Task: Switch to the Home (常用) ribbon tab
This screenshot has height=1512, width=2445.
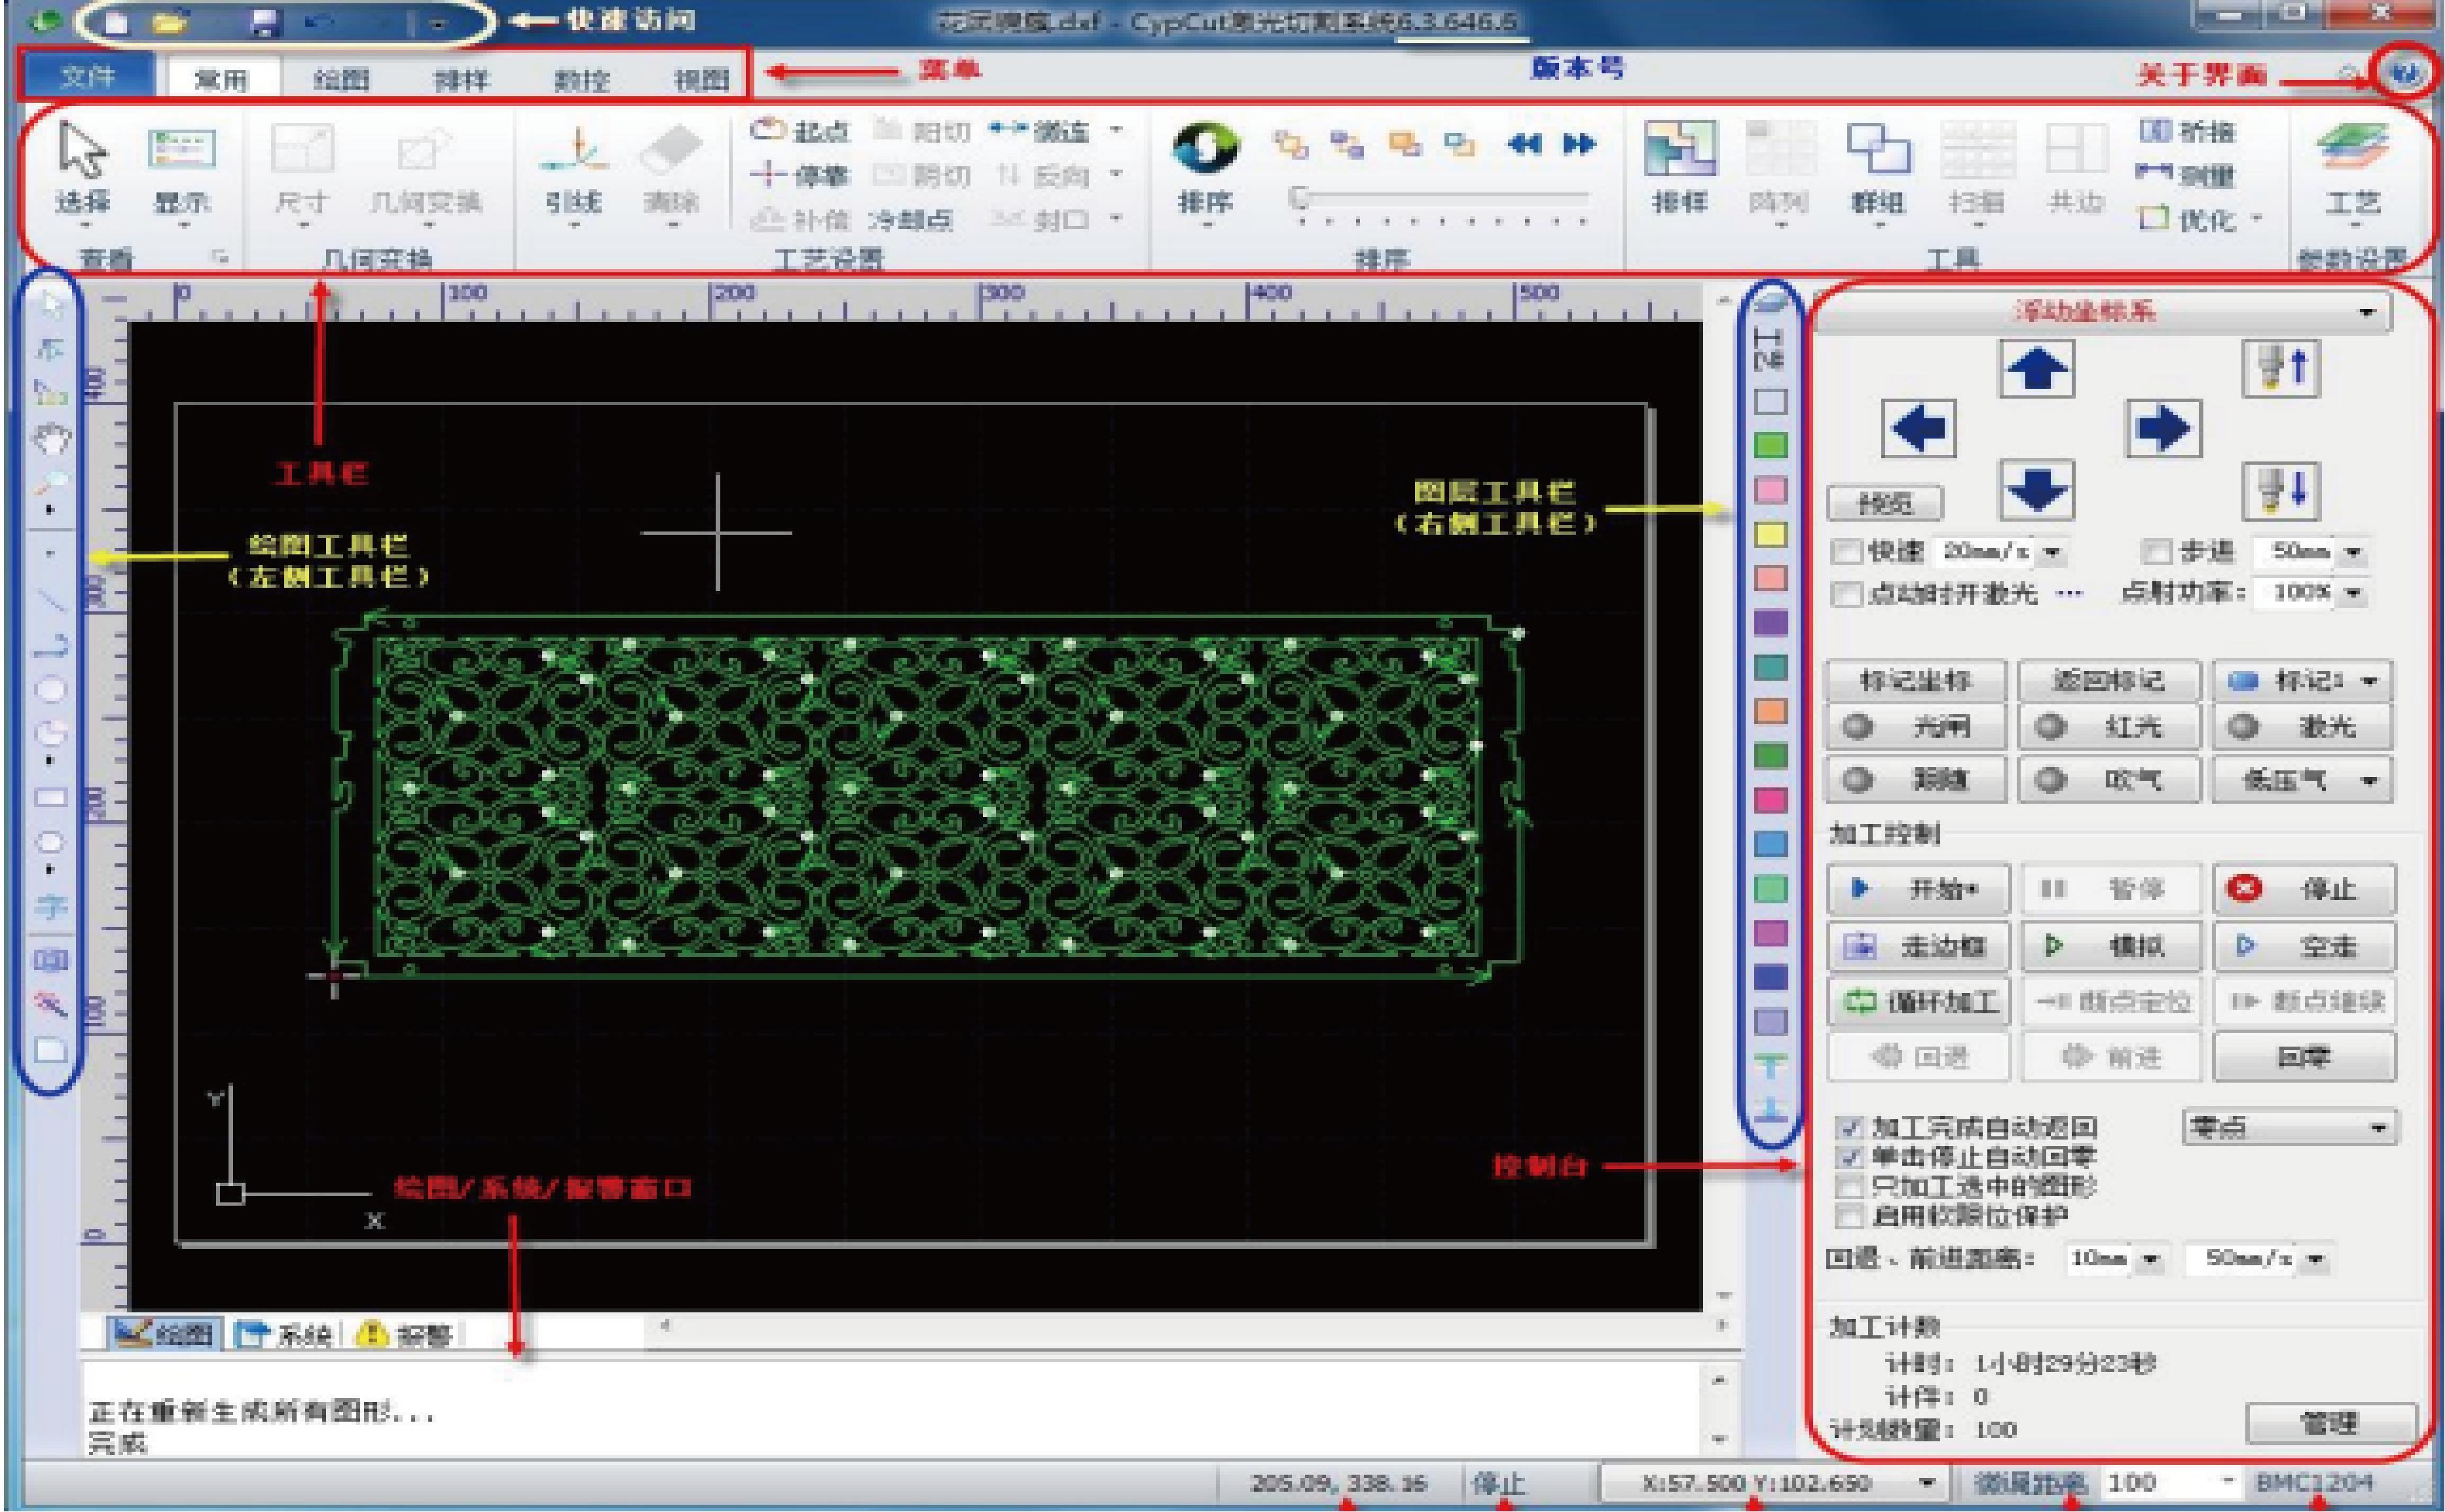Action: (x=220, y=78)
